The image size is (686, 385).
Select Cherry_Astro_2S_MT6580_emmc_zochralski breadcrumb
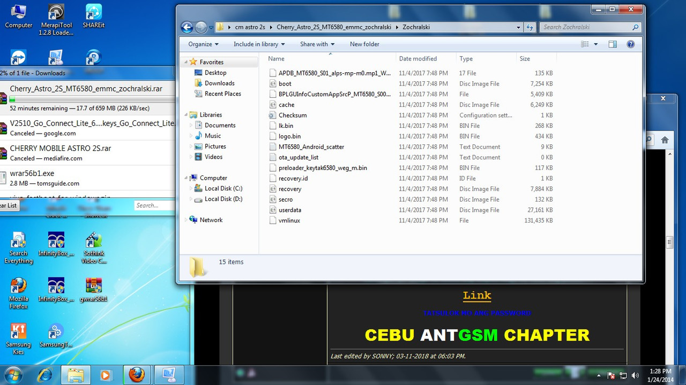pos(333,27)
